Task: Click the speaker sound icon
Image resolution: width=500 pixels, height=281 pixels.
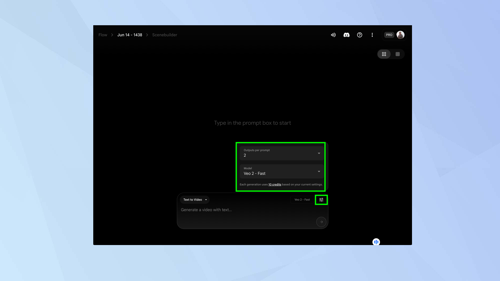Action: pyautogui.click(x=333, y=35)
